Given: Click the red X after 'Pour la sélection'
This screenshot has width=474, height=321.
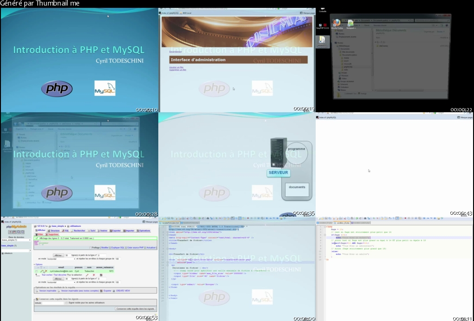Looking at the screenshot, I should pos(94,275).
